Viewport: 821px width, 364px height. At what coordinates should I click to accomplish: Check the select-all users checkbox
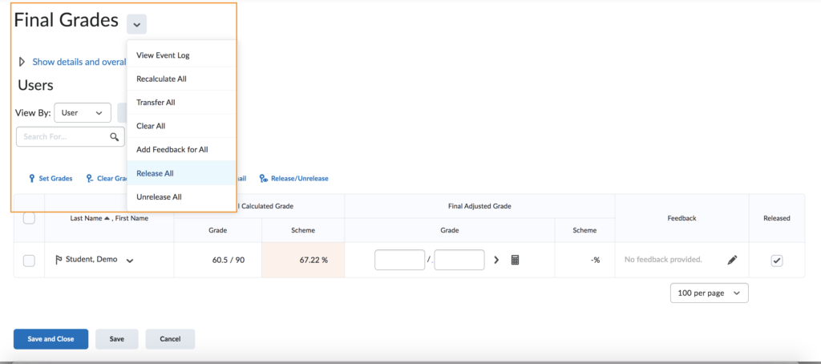pyautogui.click(x=29, y=217)
